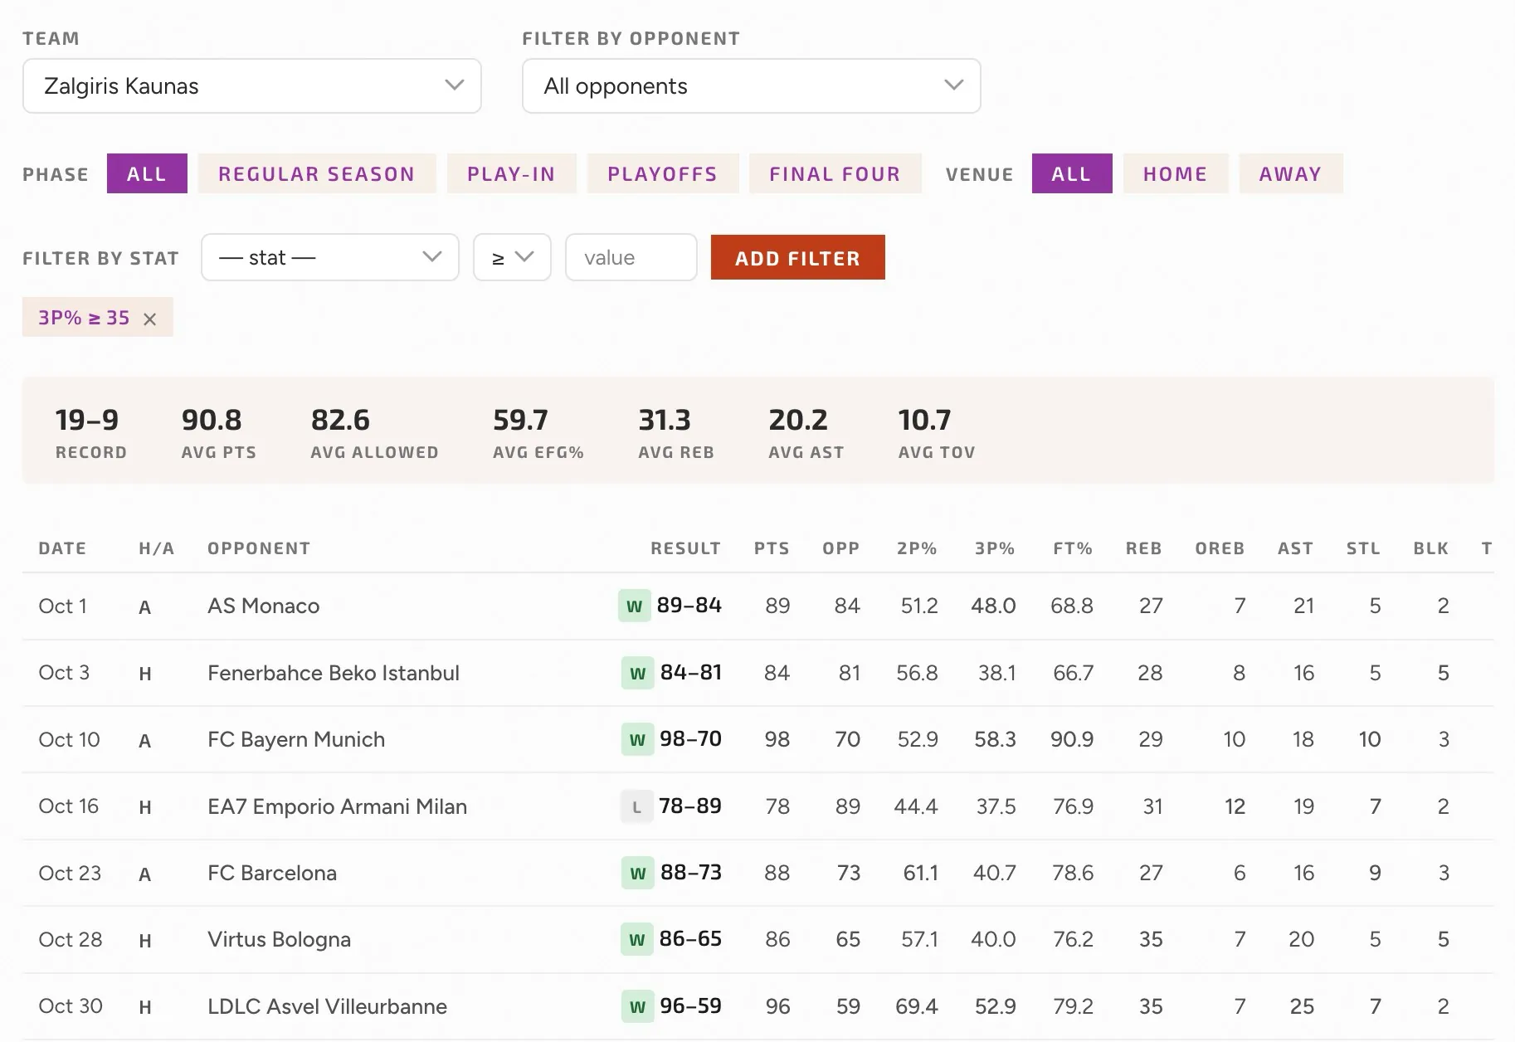The width and height of the screenshot is (1515, 1042).
Task: Click the 89–84 result score
Action: 689,606
